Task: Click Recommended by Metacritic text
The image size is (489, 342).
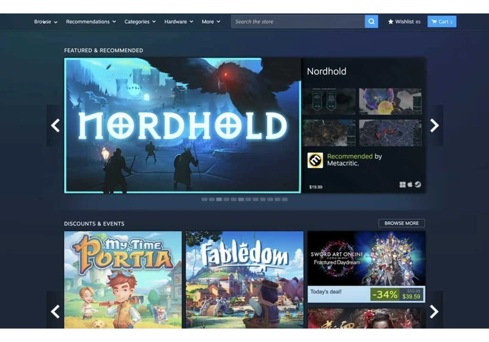Action: [355, 160]
